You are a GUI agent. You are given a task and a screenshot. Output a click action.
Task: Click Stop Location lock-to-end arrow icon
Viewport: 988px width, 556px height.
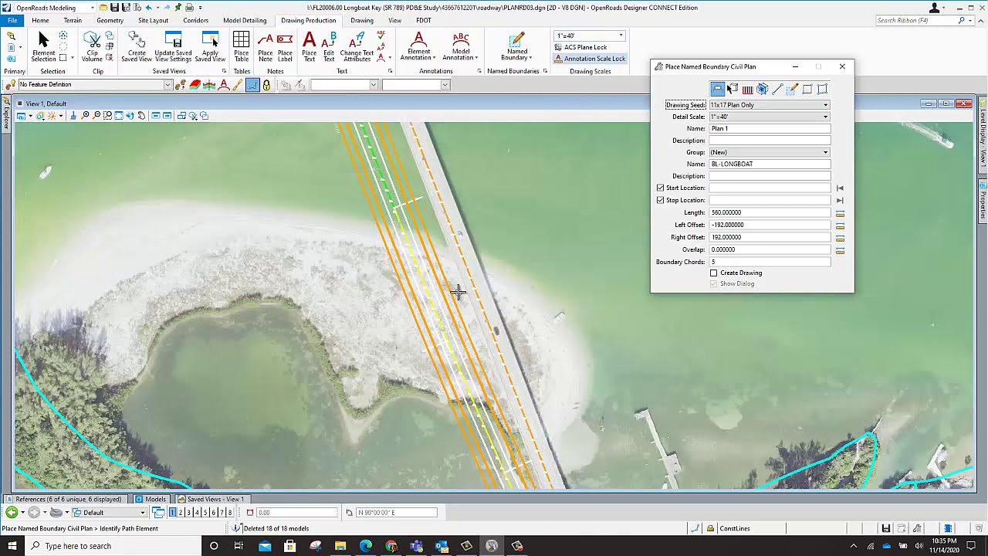coord(840,200)
